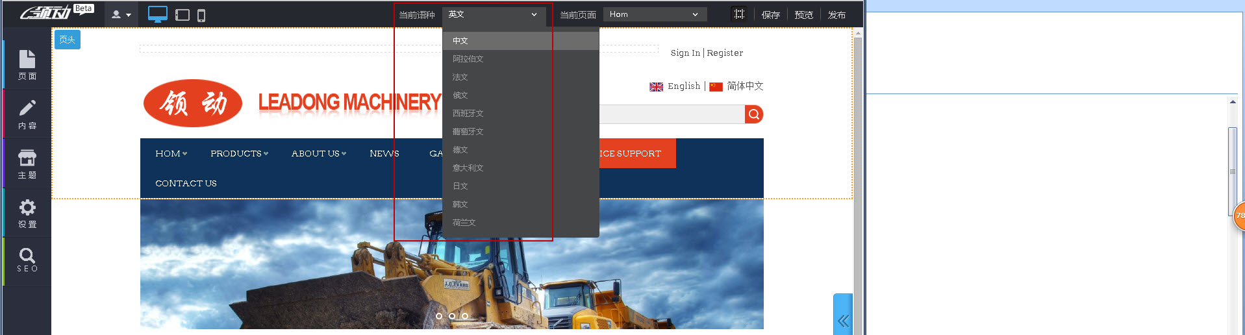
Task: Open the 设置 (Settings) gear panel
Action: (x=27, y=213)
